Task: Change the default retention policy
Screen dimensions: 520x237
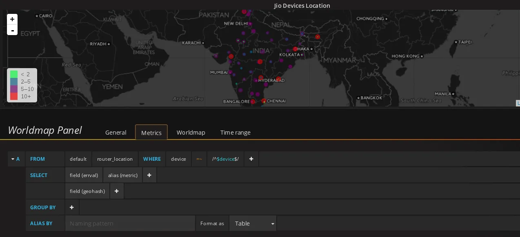Action: 78,159
